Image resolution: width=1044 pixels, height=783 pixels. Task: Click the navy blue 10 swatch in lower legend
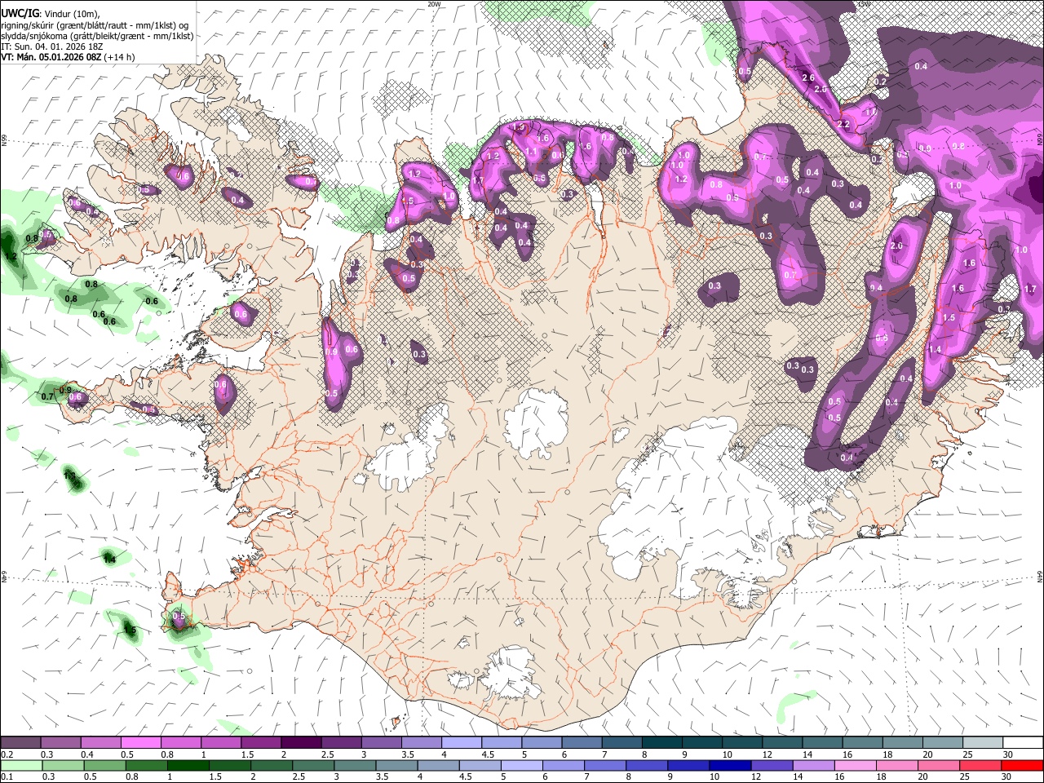click(x=730, y=765)
